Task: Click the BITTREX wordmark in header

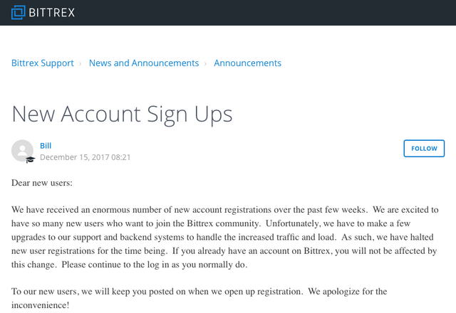Action: tap(52, 12)
